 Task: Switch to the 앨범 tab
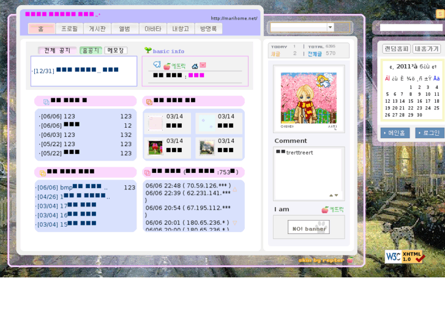(125, 29)
